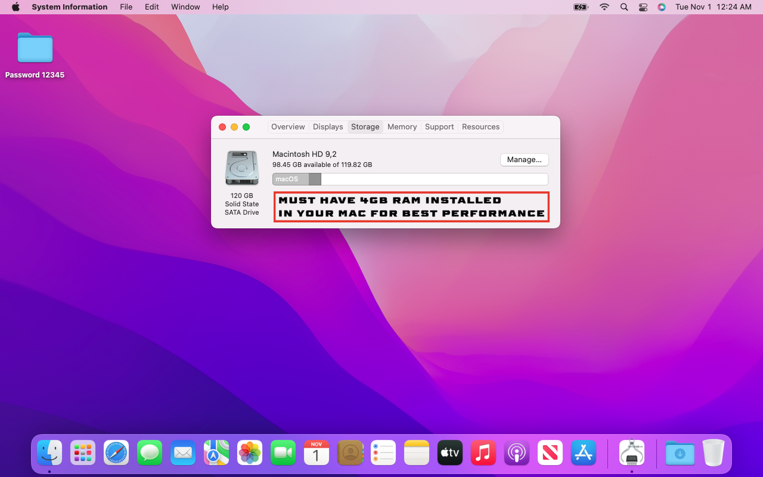Open Music app in the Dock
Screen dimensions: 763x477
[x=483, y=453]
